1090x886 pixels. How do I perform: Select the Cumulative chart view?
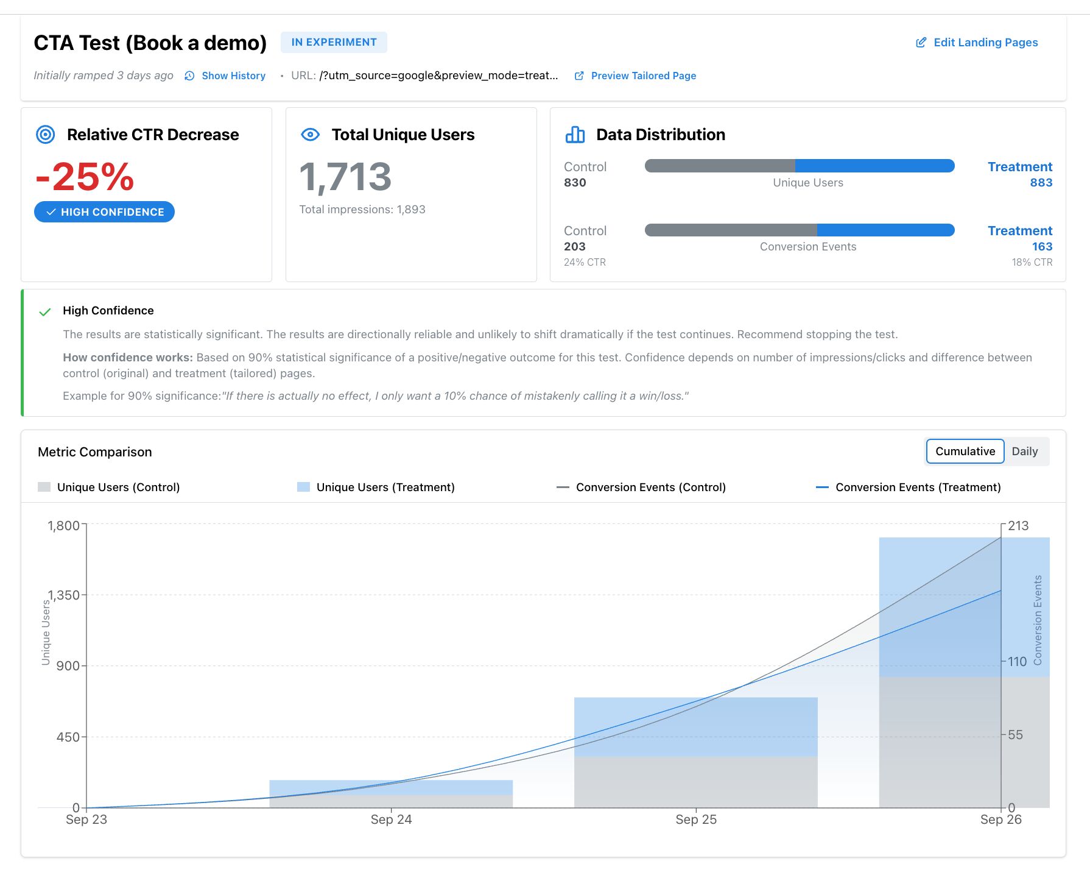(965, 451)
